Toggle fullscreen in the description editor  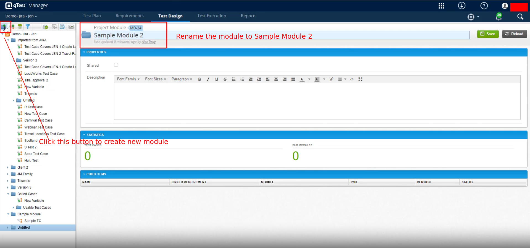pyautogui.click(x=360, y=79)
